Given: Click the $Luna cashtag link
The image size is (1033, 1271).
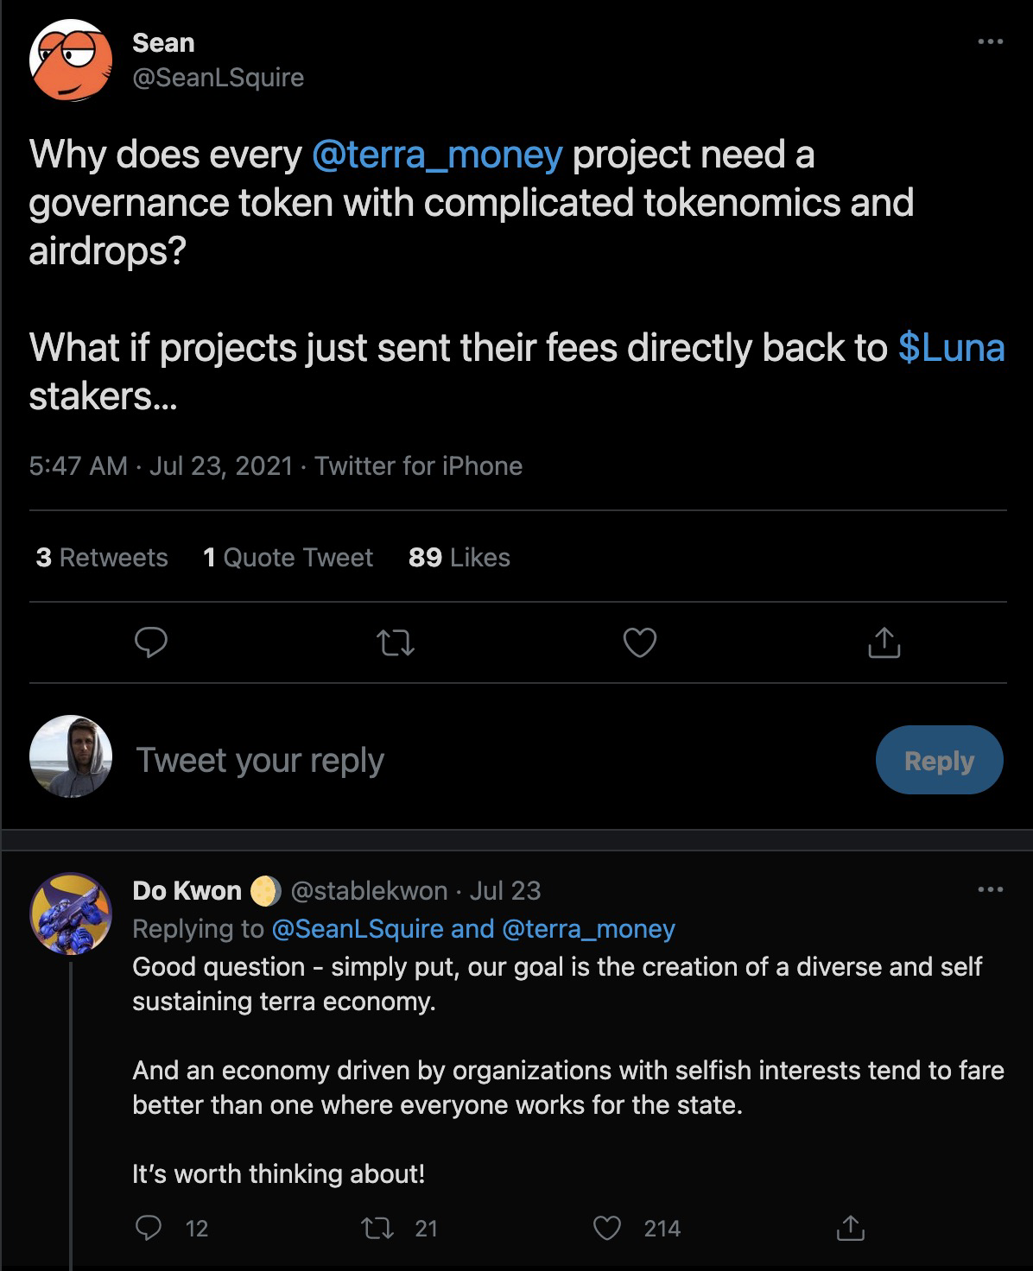Looking at the screenshot, I should [x=951, y=347].
